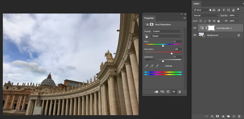Click the fx layer style icon
This screenshot has height=119, width=244.
click(x=212, y=116)
